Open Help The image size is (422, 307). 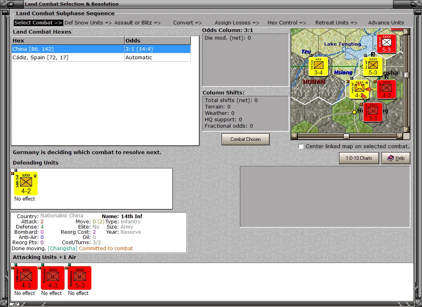pyautogui.click(x=396, y=158)
